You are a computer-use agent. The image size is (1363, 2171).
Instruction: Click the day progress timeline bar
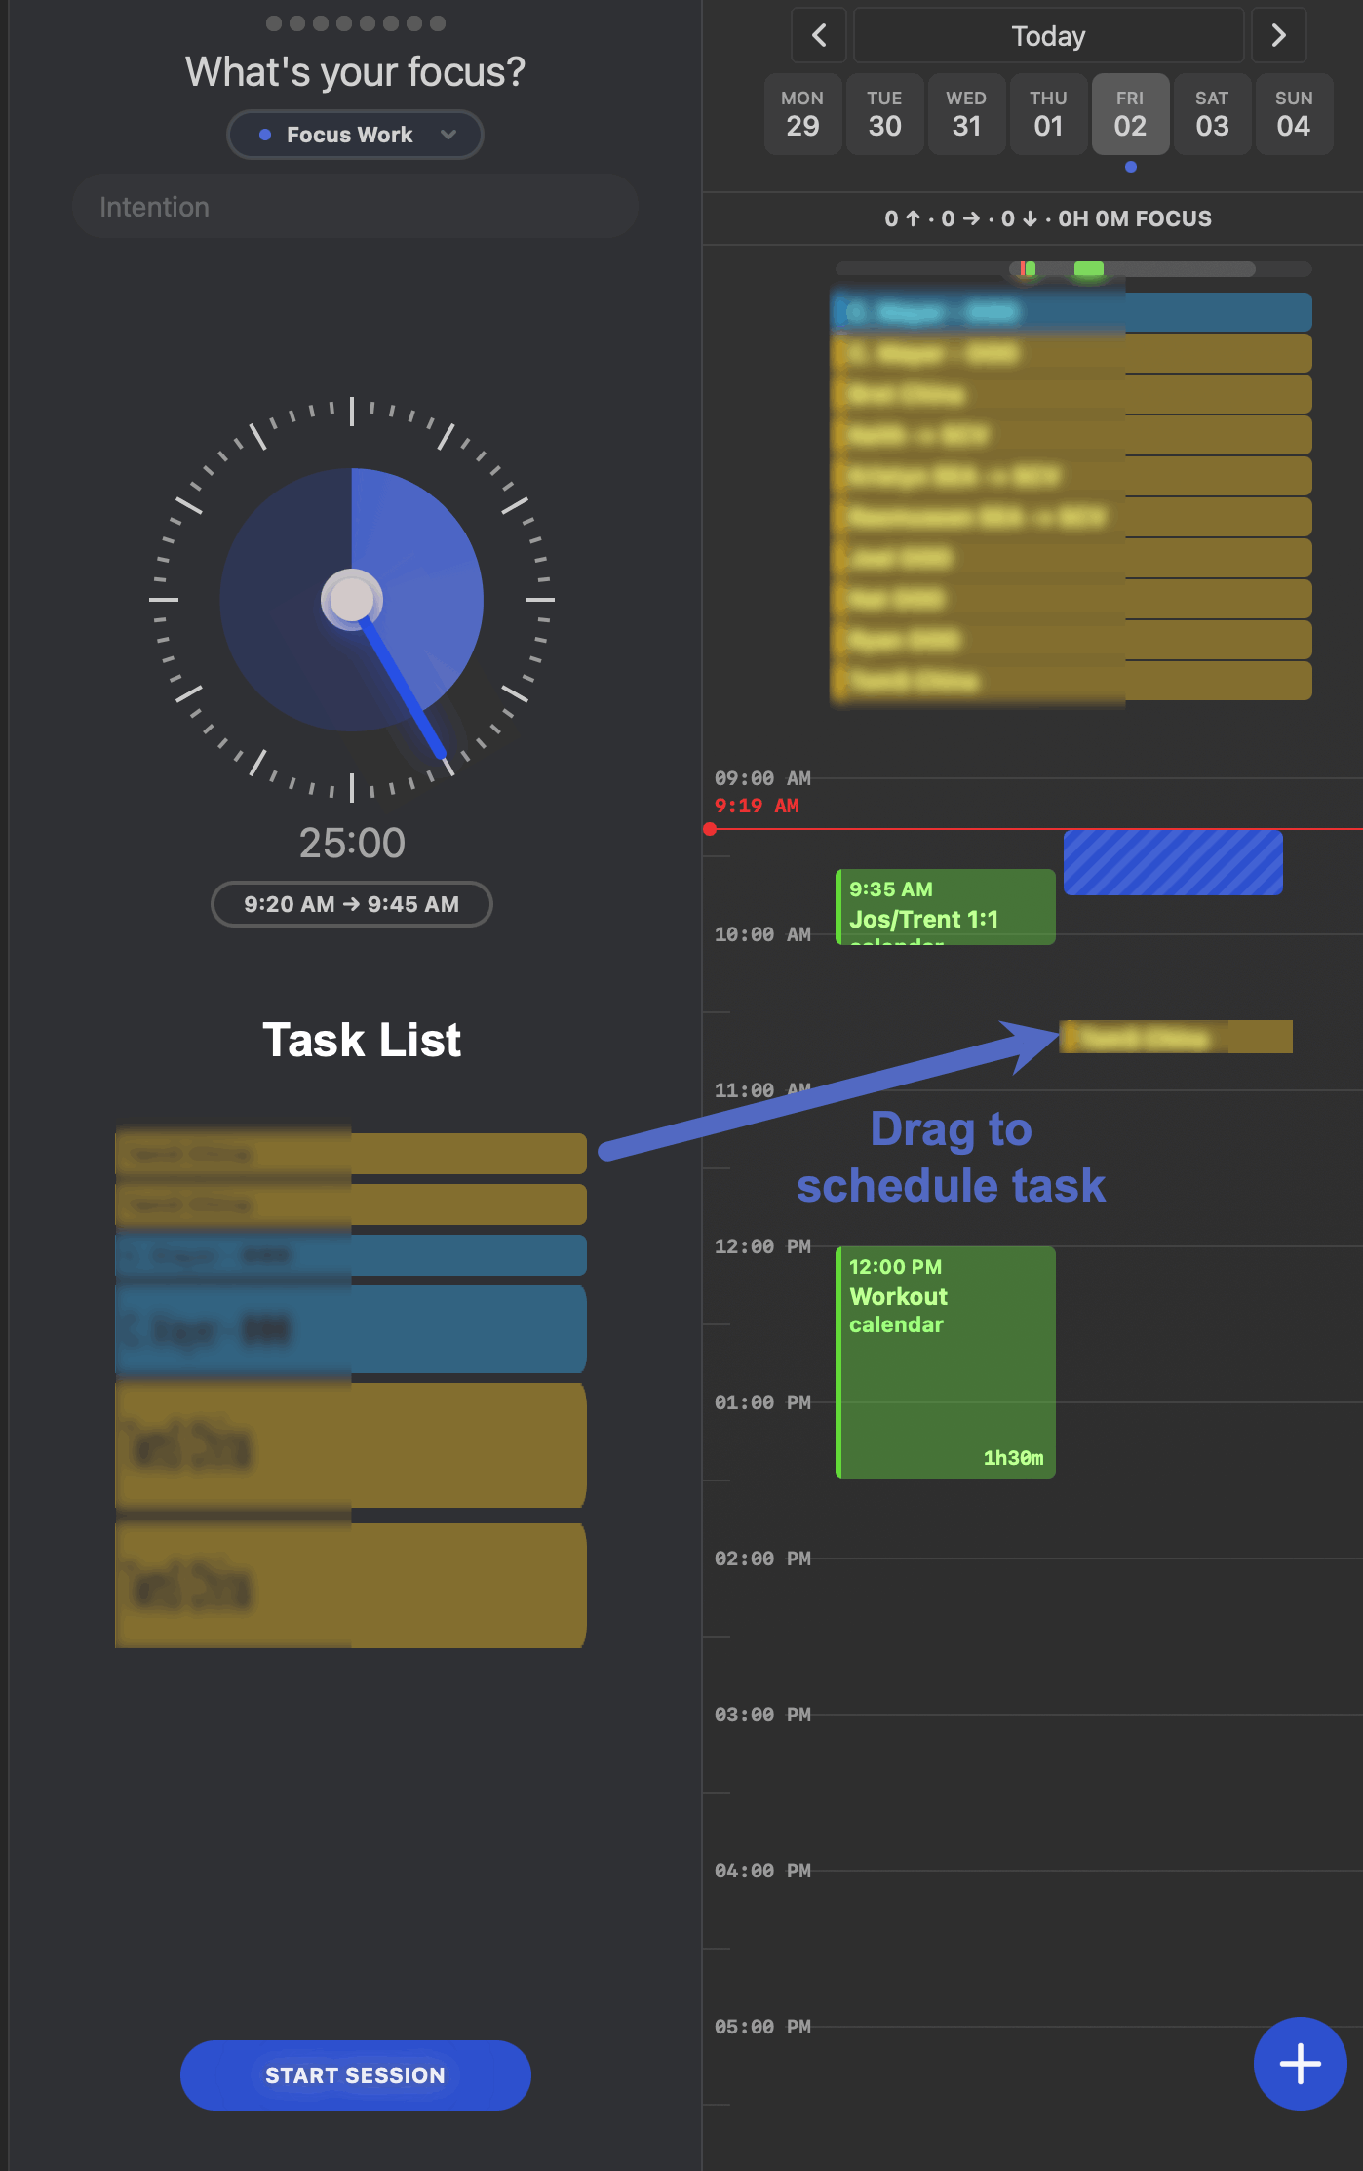coord(1073,268)
